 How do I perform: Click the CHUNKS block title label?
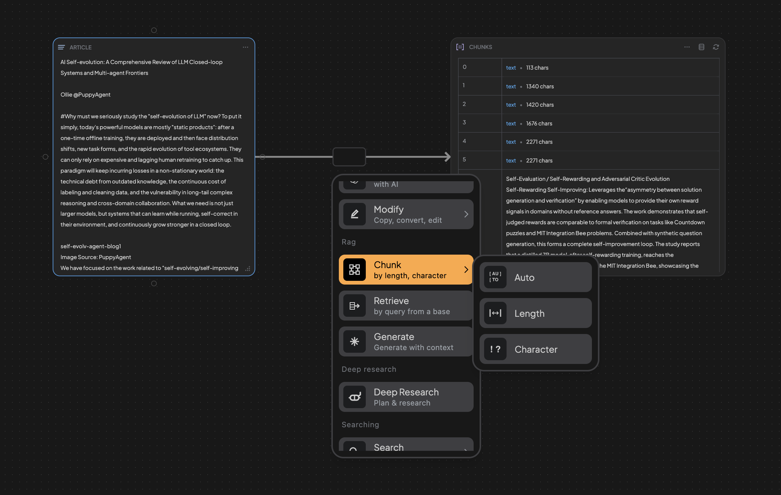point(480,47)
